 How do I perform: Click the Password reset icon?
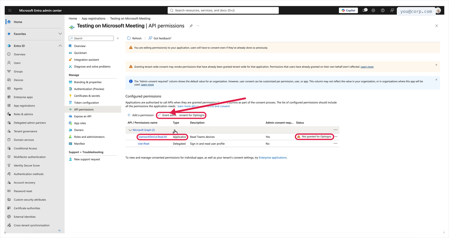pos(9,191)
